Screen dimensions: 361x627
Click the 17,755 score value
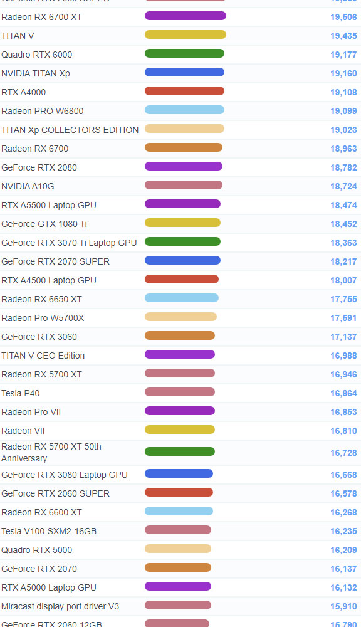pos(343,299)
